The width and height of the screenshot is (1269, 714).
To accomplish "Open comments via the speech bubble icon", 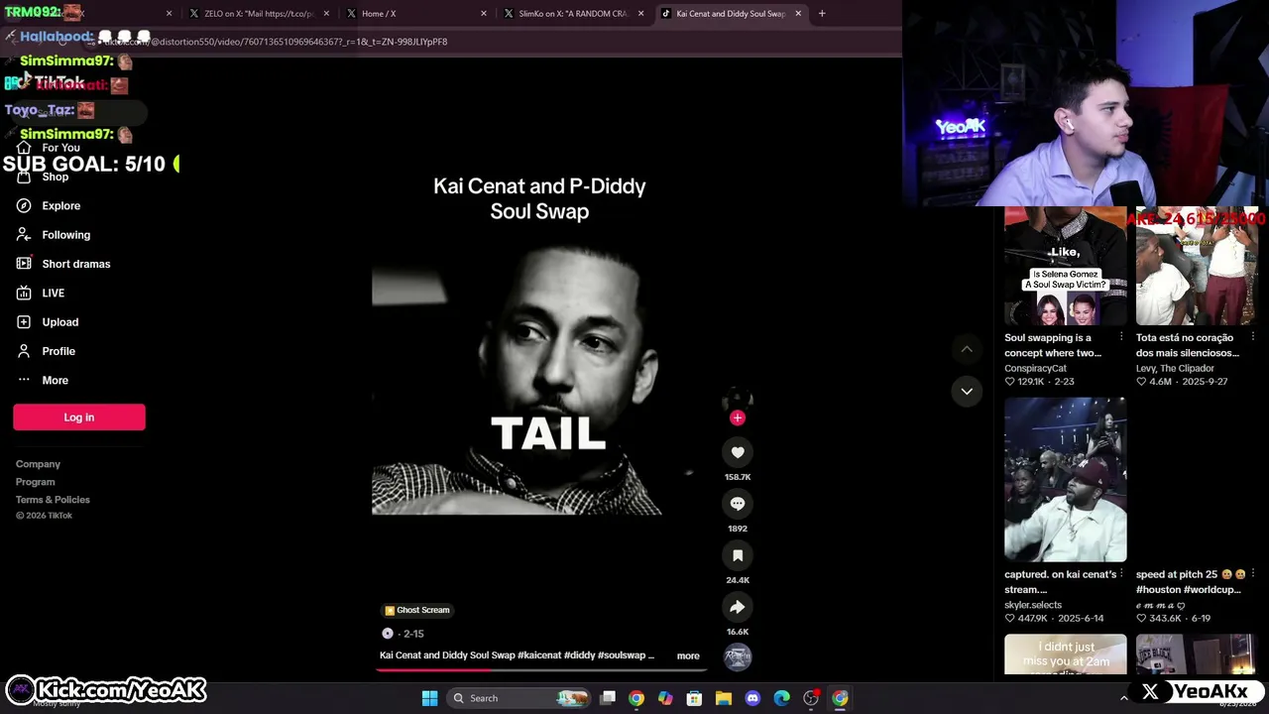I will pyautogui.click(x=738, y=504).
